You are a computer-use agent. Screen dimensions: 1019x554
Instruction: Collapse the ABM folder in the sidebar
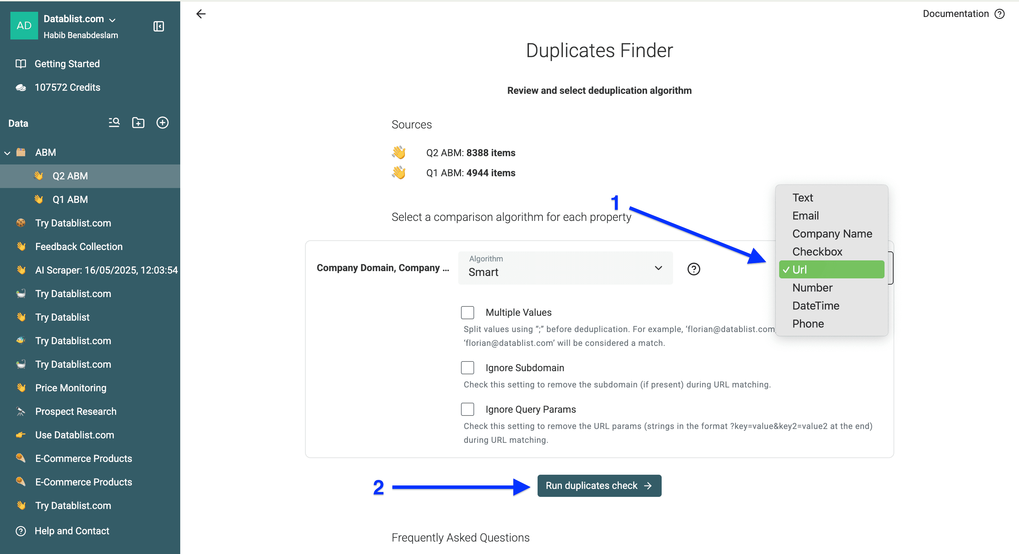(7, 153)
